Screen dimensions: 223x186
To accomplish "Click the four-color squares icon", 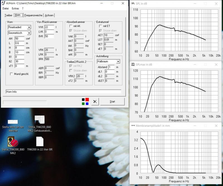I will (85, 102).
